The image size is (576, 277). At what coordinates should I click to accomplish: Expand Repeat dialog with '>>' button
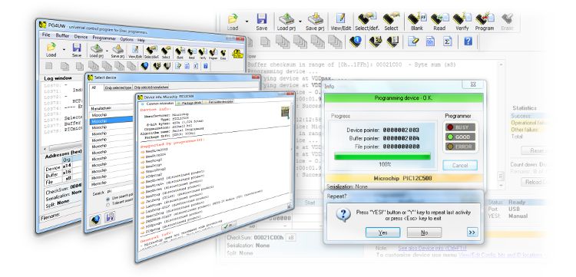pyautogui.click(x=472, y=232)
